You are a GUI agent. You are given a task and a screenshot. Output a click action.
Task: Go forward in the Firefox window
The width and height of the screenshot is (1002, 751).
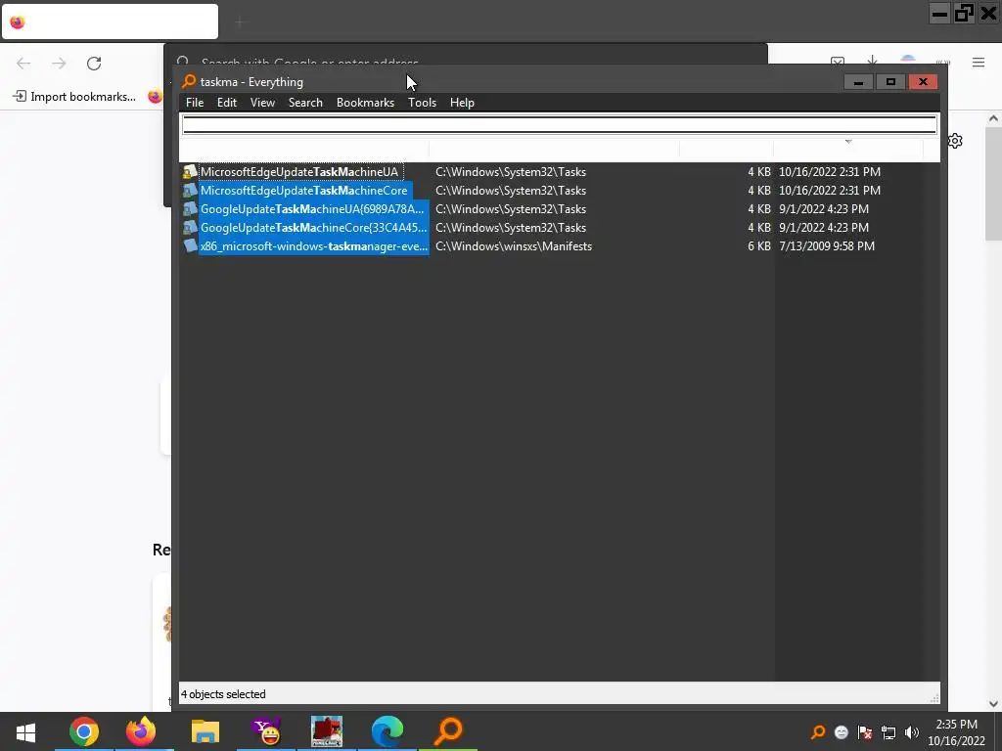(x=59, y=63)
